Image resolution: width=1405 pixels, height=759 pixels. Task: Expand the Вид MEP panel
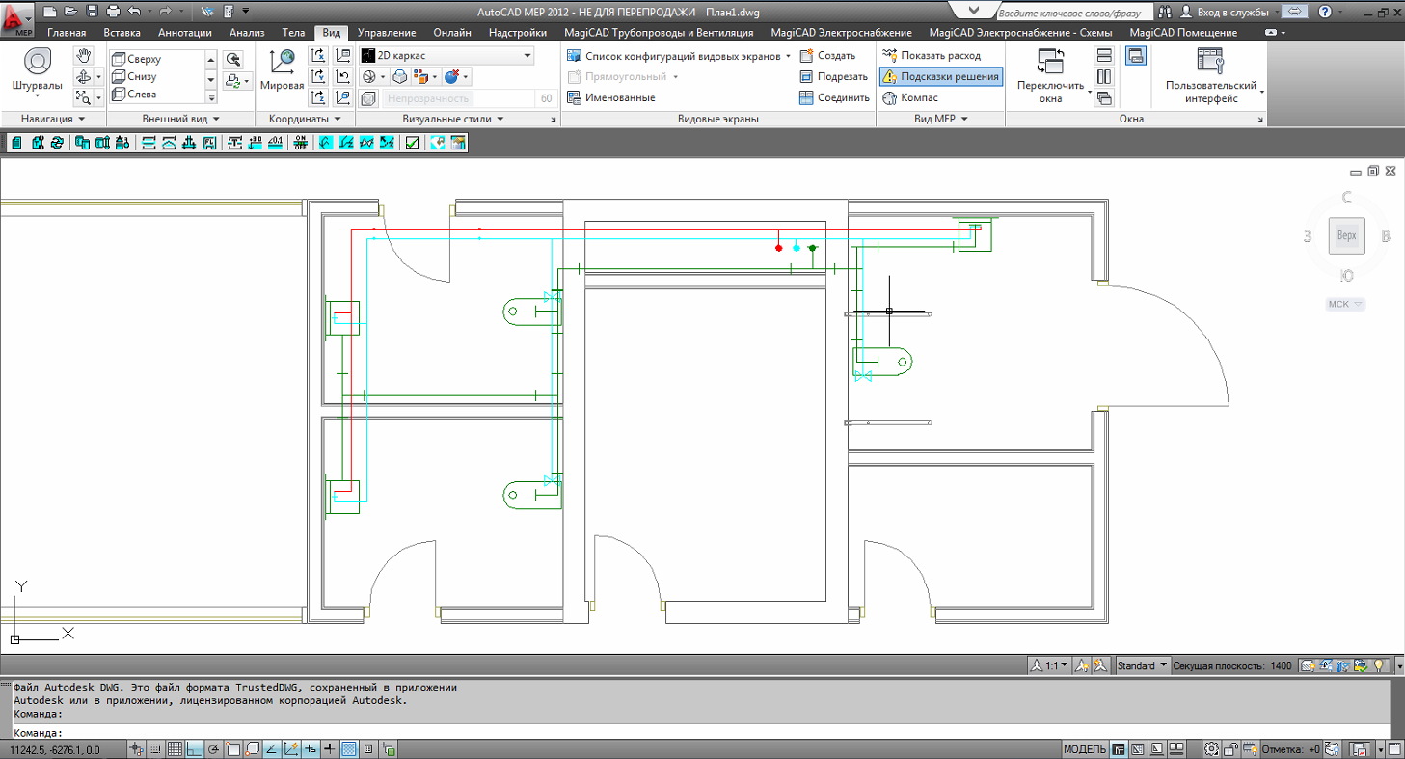click(x=940, y=119)
